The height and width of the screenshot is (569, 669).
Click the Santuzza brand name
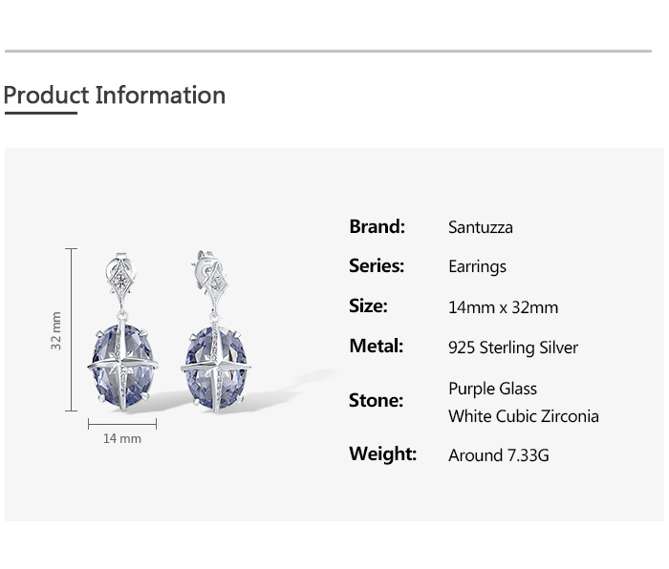click(x=481, y=227)
